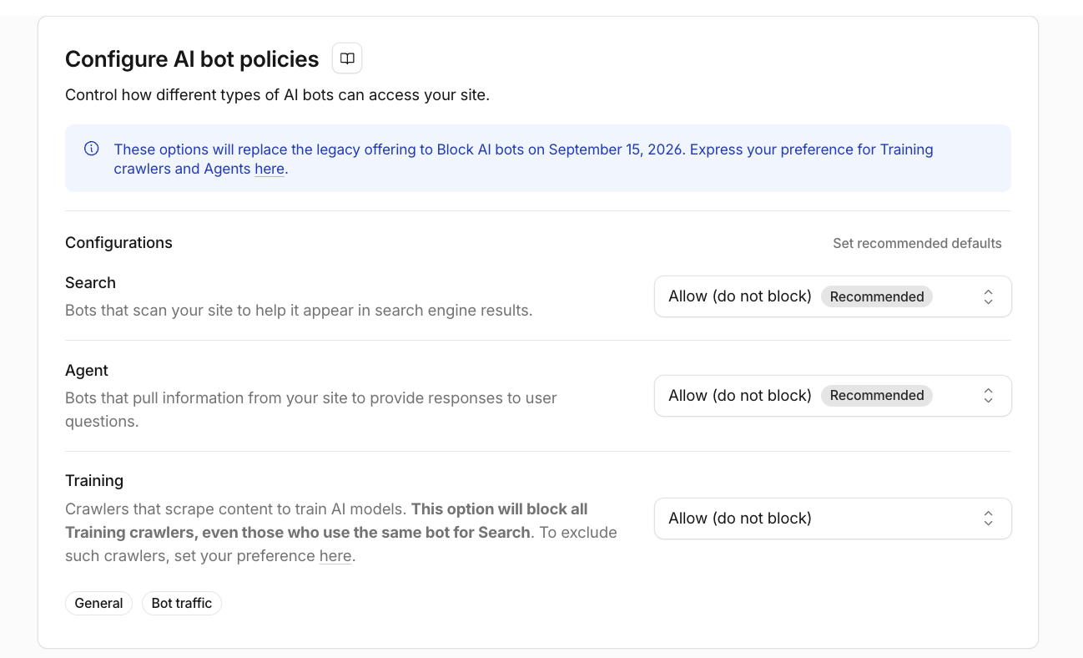Image resolution: width=1083 pixels, height=658 pixels.
Task: Open the Agent policy dropdown
Action: click(833, 396)
